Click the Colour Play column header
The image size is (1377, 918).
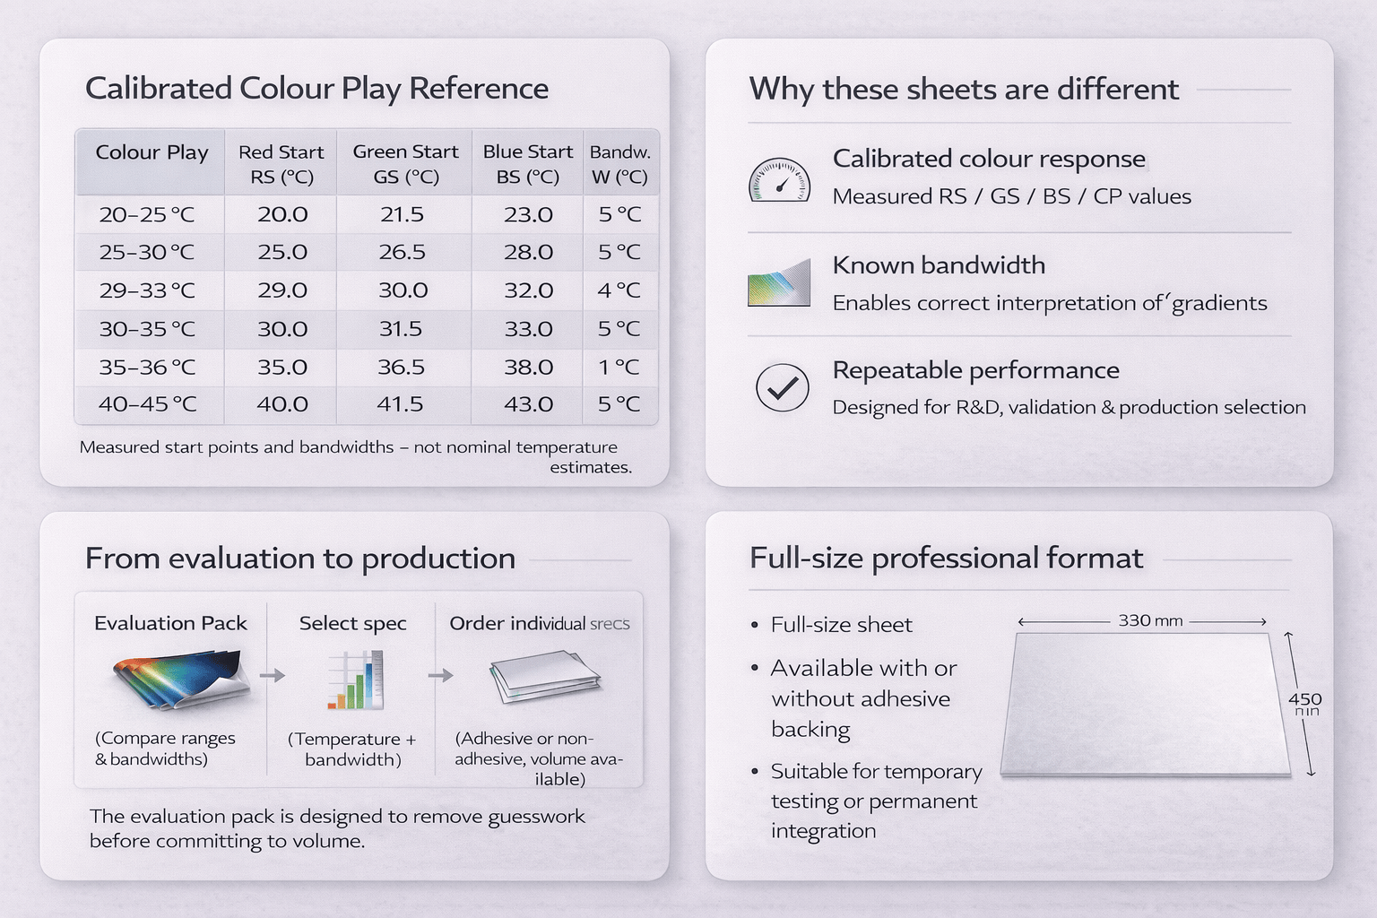[x=152, y=152]
